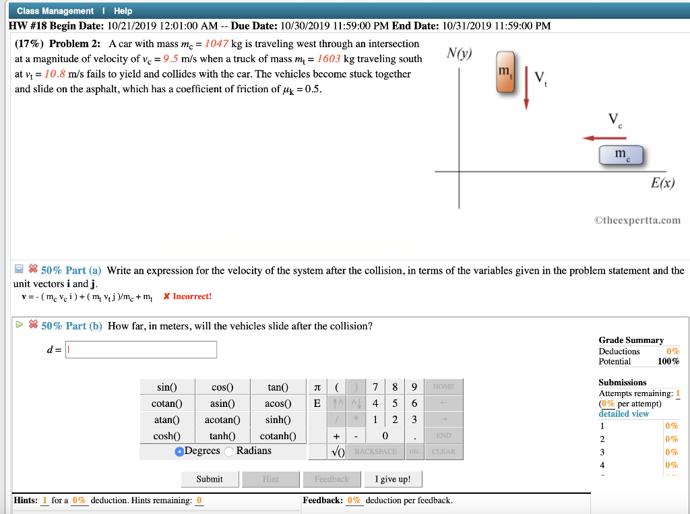
Task: Click the open parenthesis key
Action: (336, 387)
